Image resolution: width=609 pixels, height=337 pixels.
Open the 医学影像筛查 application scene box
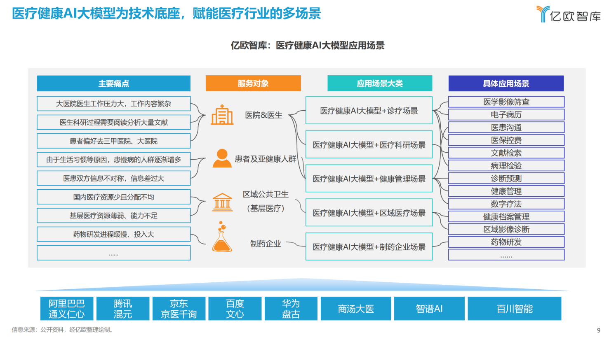(506, 102)
